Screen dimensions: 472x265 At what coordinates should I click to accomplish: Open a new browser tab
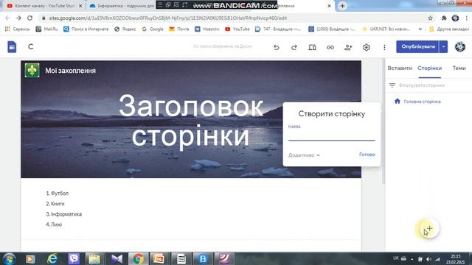pyautogui.click(x=342, y=6)
